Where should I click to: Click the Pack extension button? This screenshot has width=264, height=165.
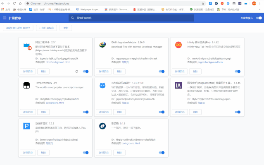46,28
